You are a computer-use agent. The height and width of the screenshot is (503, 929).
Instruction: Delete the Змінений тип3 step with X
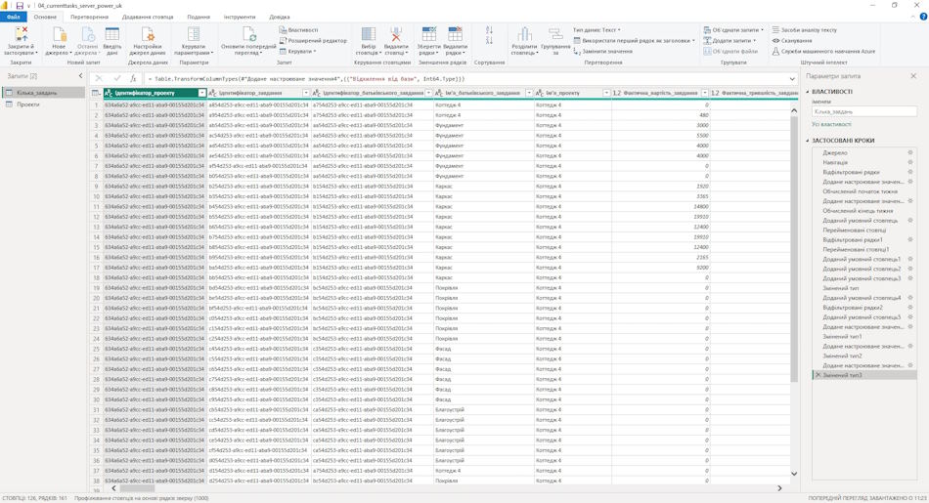818,375
